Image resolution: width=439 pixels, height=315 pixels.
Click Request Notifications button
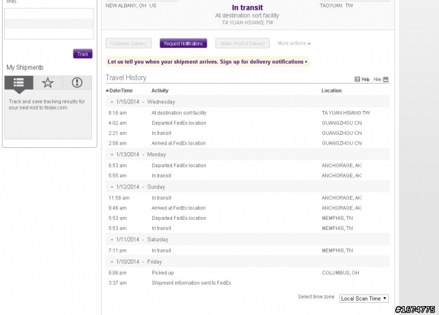coord(183,43)
